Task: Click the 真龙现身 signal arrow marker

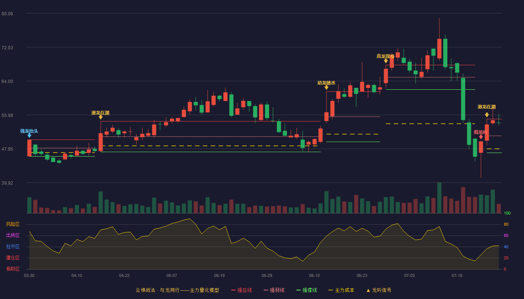Action: [386, 61]
